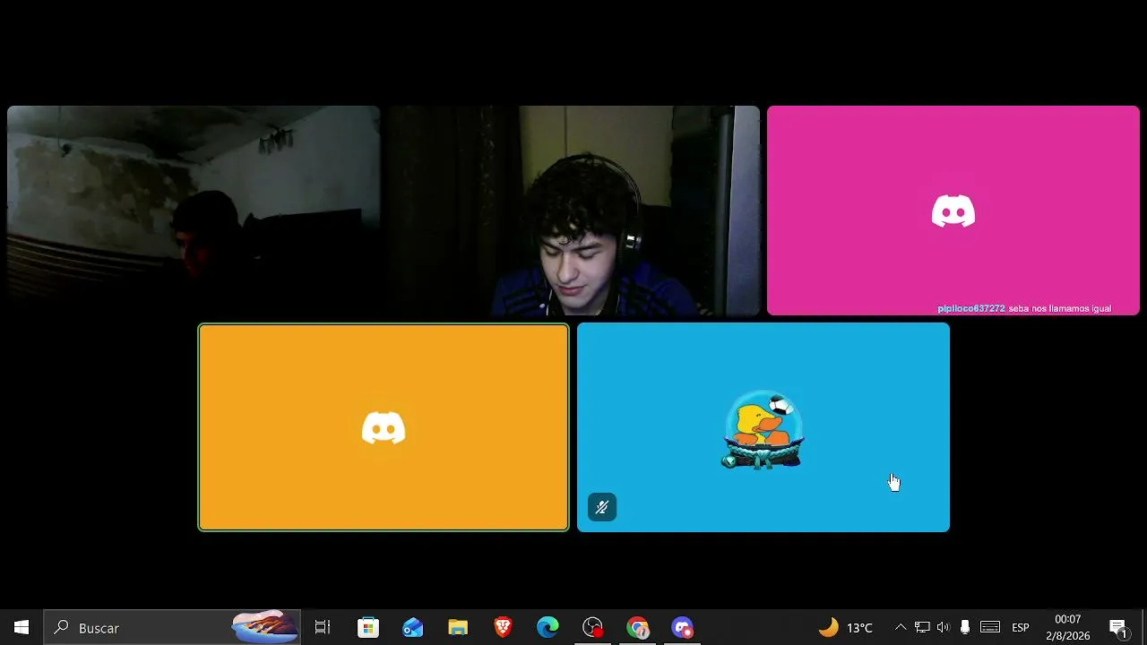1147x645 pixels.
Task: Click the microphone icon in system tray
Action: pos(965,628)
